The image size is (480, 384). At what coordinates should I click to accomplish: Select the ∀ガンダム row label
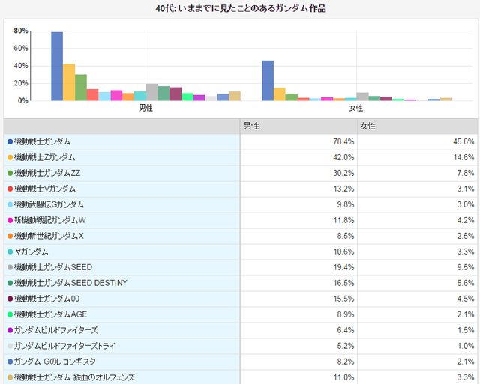(x=31, y=252)
